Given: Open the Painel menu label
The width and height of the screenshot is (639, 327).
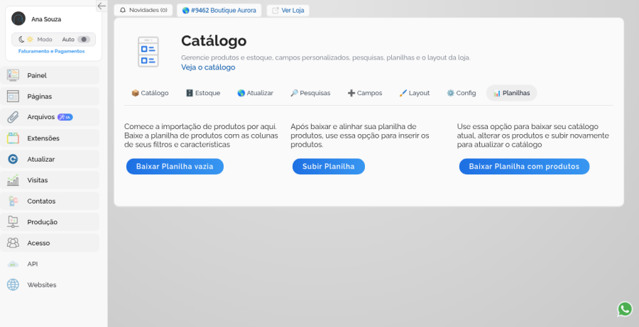Looking at the screenshot, I should click(x=37, y=75).
